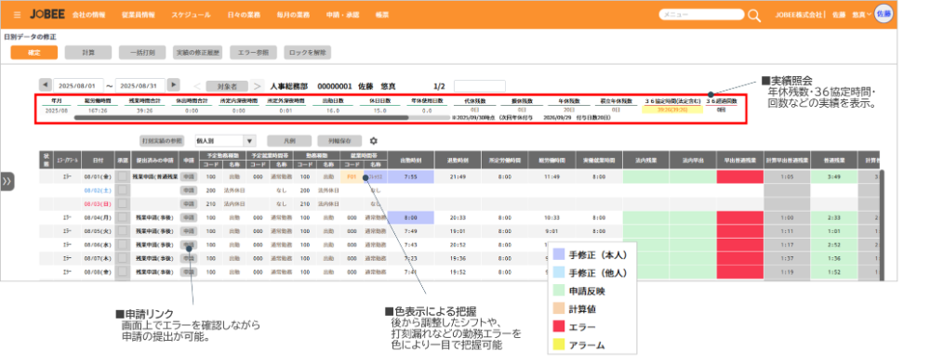Open the 個人別 dropdown
Image resolution: width=930 pixels, height=364 pixels.
click(225, 141)
